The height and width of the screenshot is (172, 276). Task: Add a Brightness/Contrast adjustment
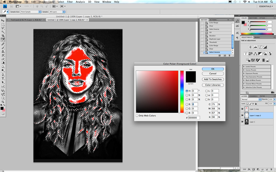pos(251,47)
